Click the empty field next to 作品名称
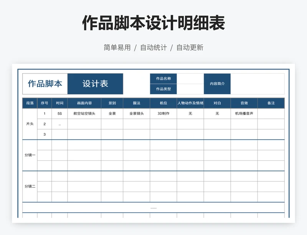307x235 pixels. (190, 79)
